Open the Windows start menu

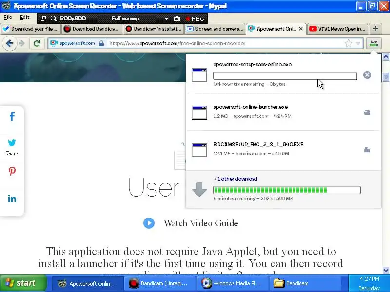(x=23, y=283)
